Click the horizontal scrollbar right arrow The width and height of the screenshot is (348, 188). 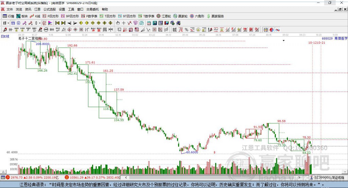point(299,177)
